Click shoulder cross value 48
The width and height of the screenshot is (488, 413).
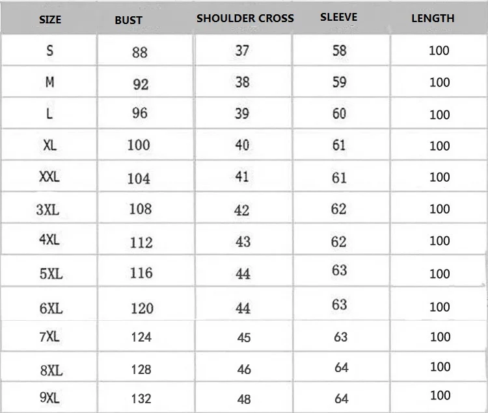[x=244, y=399]
